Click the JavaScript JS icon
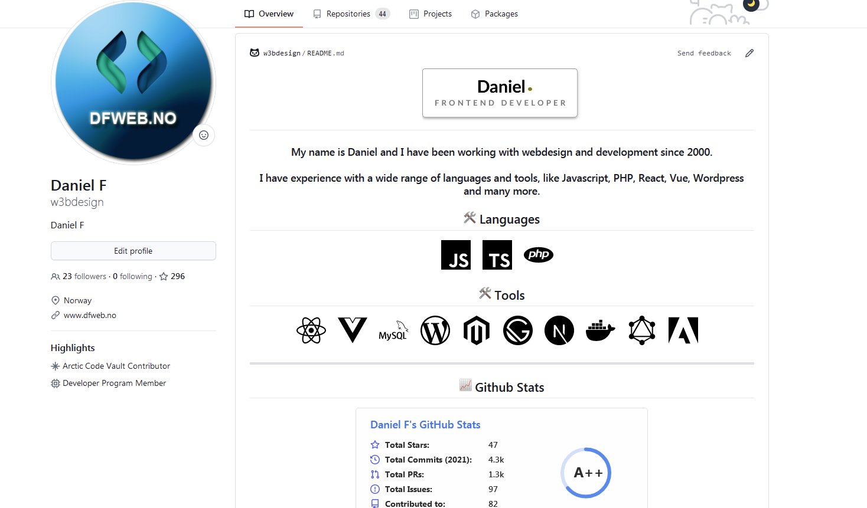 pos(456,255)
